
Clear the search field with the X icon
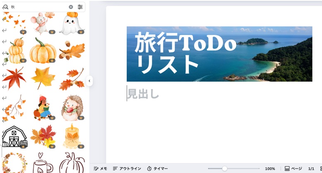click(x=71, y=7)
